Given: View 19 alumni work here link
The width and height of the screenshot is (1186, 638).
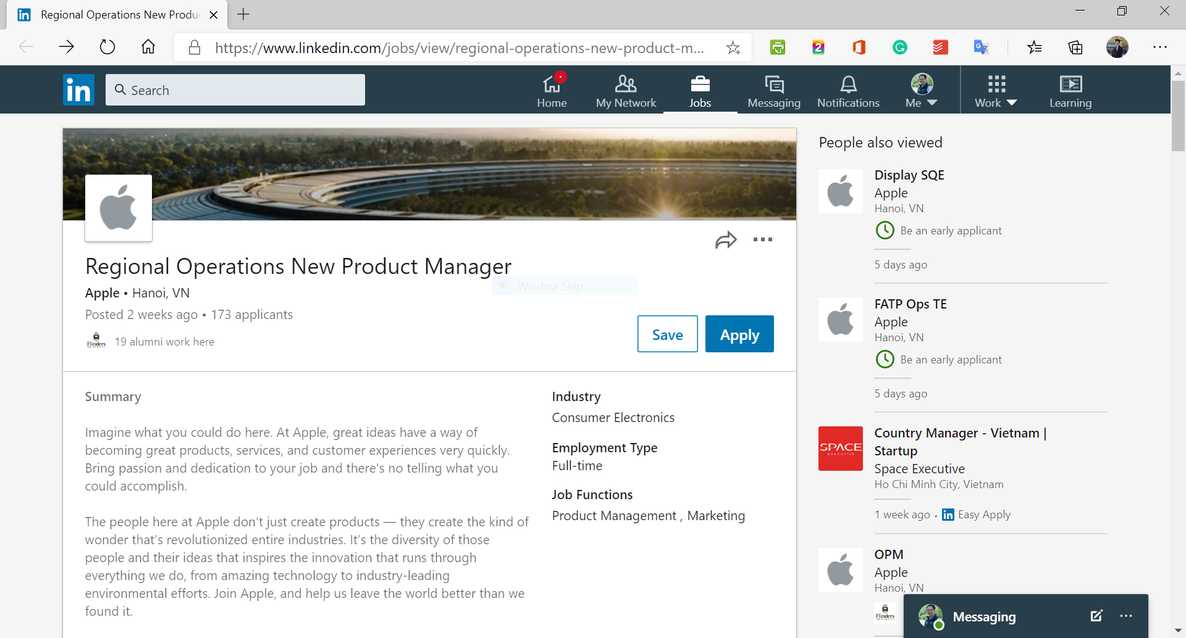Looking at the screenshot, I should (x=164, y=342).
